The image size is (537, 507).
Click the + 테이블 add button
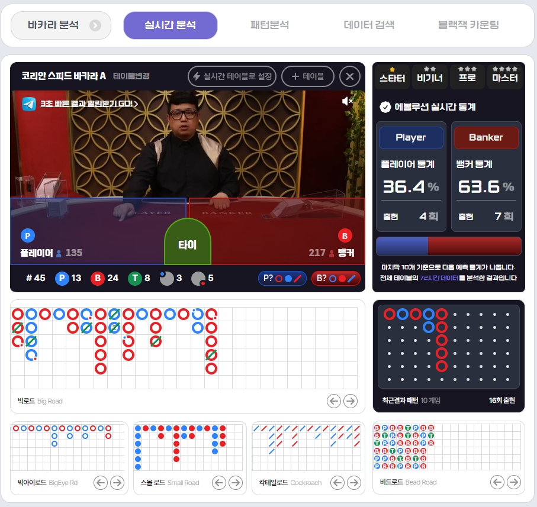click(308, 76)
